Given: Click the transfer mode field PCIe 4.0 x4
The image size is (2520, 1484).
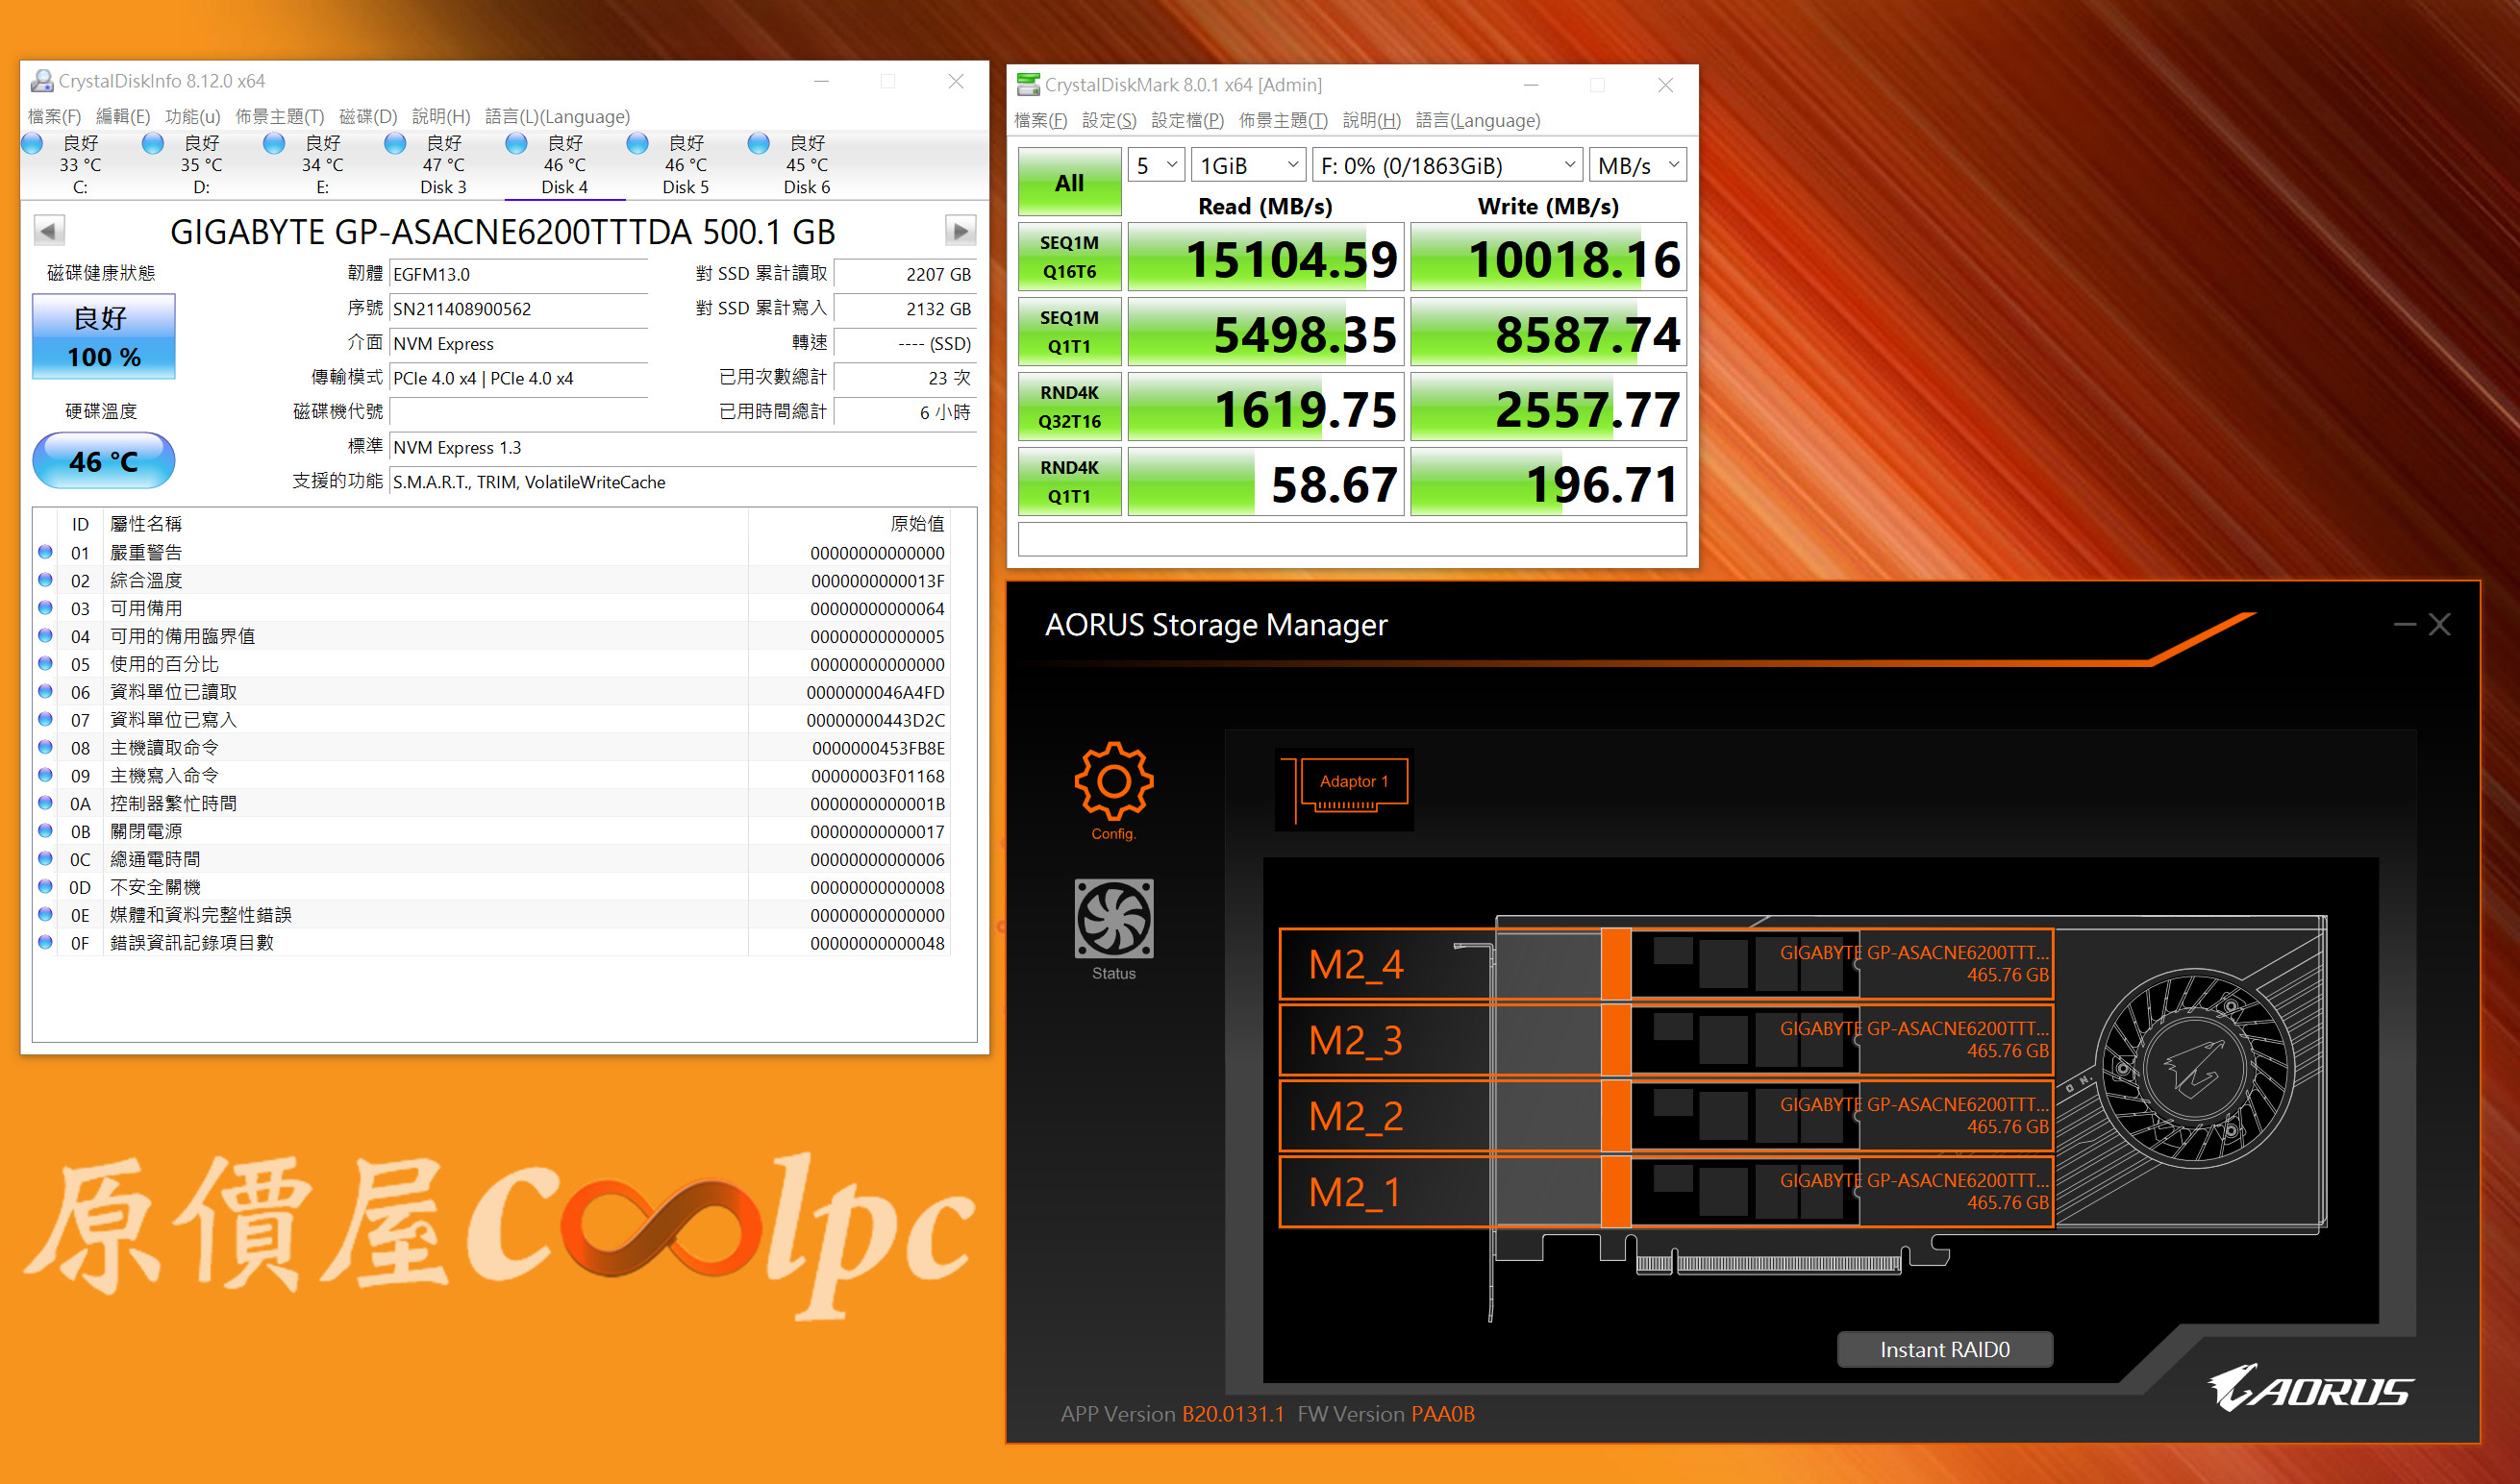Looking at the screenshot, I should [x=518, y=378].
